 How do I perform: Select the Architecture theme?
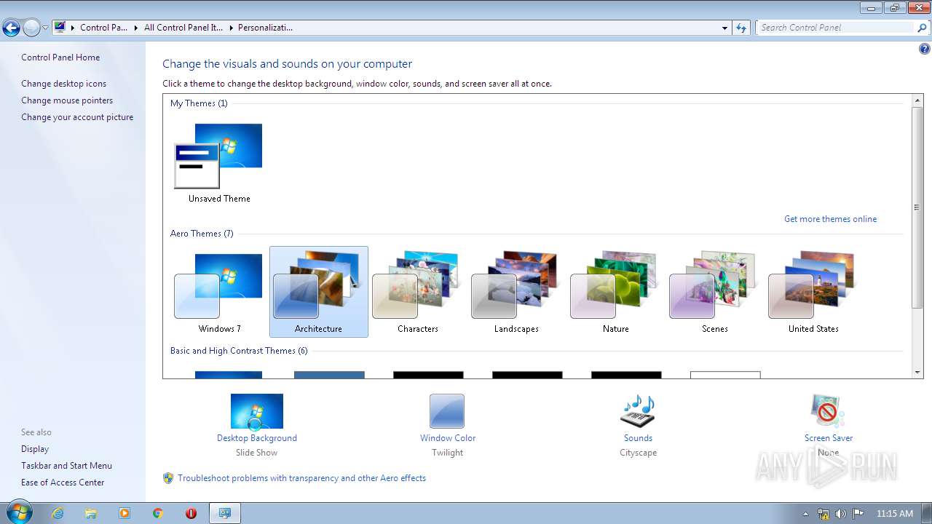tap(319, 292)
